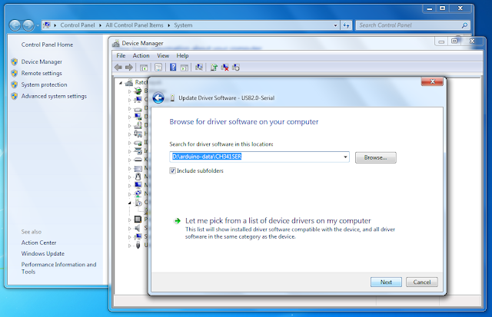Open Remote settings link
The height and width of the screenshot is (317, 492).
pyautogui.click(x=42, y=73)
